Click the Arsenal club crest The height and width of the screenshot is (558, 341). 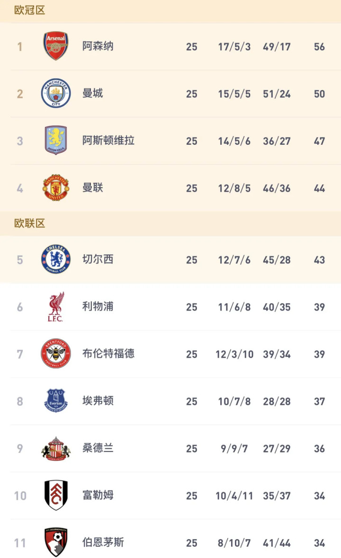[x=56, y=46]
